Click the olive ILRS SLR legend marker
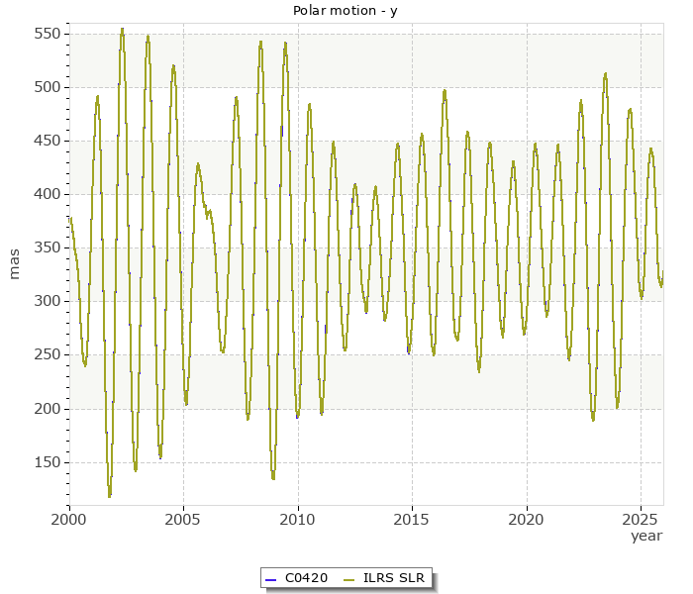The image size is (693, 594). point(348,578)
